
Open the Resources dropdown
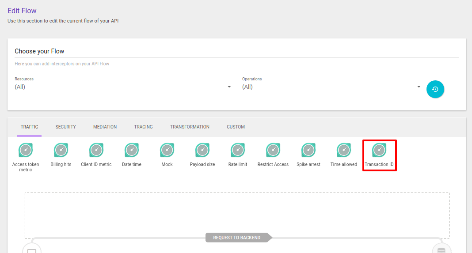coord(123,87)
